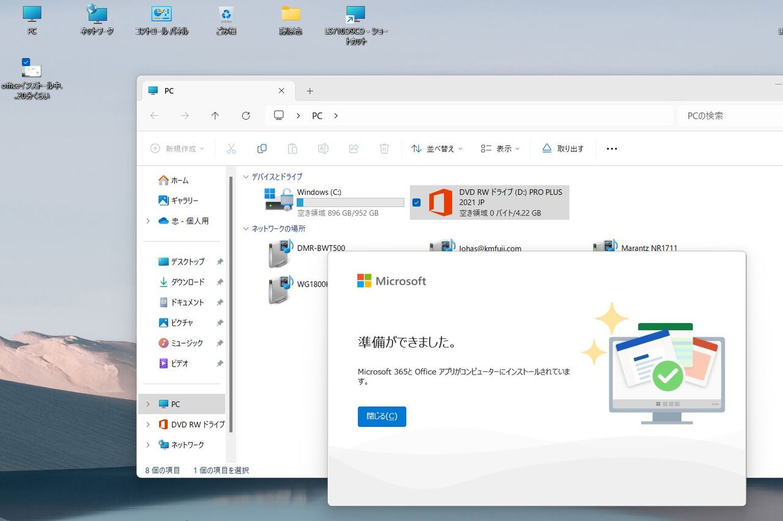Click the 閉じる(C) button in the Microsoft dialog
Image resolution: width=783 pixels, height=521 pixels.
(382, 417)
